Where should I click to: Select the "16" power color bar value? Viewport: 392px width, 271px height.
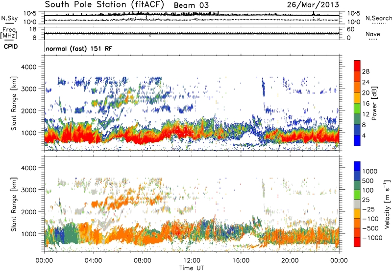tap(366, 104)
